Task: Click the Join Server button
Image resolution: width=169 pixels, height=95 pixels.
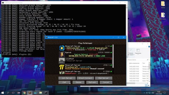Action: (x=67, y=78)
